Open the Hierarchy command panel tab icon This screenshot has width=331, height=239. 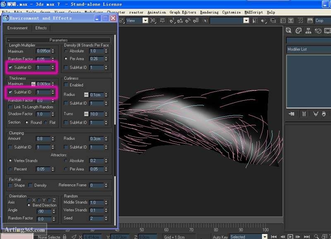(308, 31)
